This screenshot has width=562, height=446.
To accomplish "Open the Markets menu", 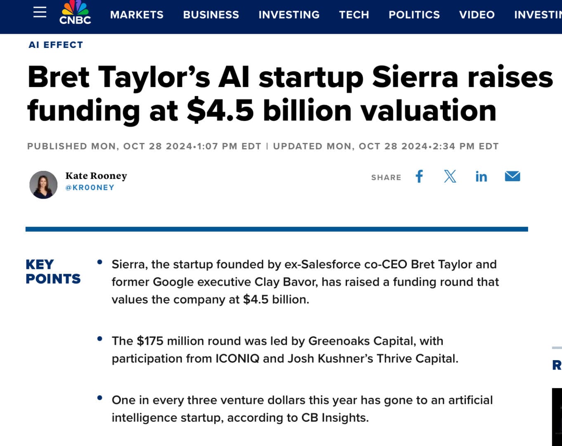I will tap(137, 15).
